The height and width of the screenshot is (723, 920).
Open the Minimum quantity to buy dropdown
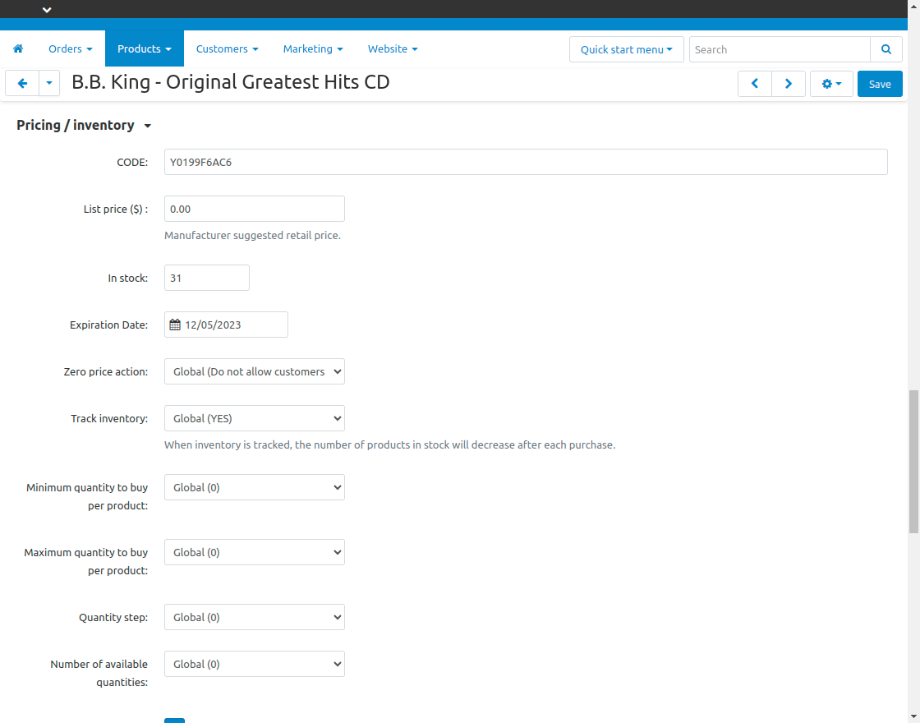pyautogui.click(x=254, y=487)
